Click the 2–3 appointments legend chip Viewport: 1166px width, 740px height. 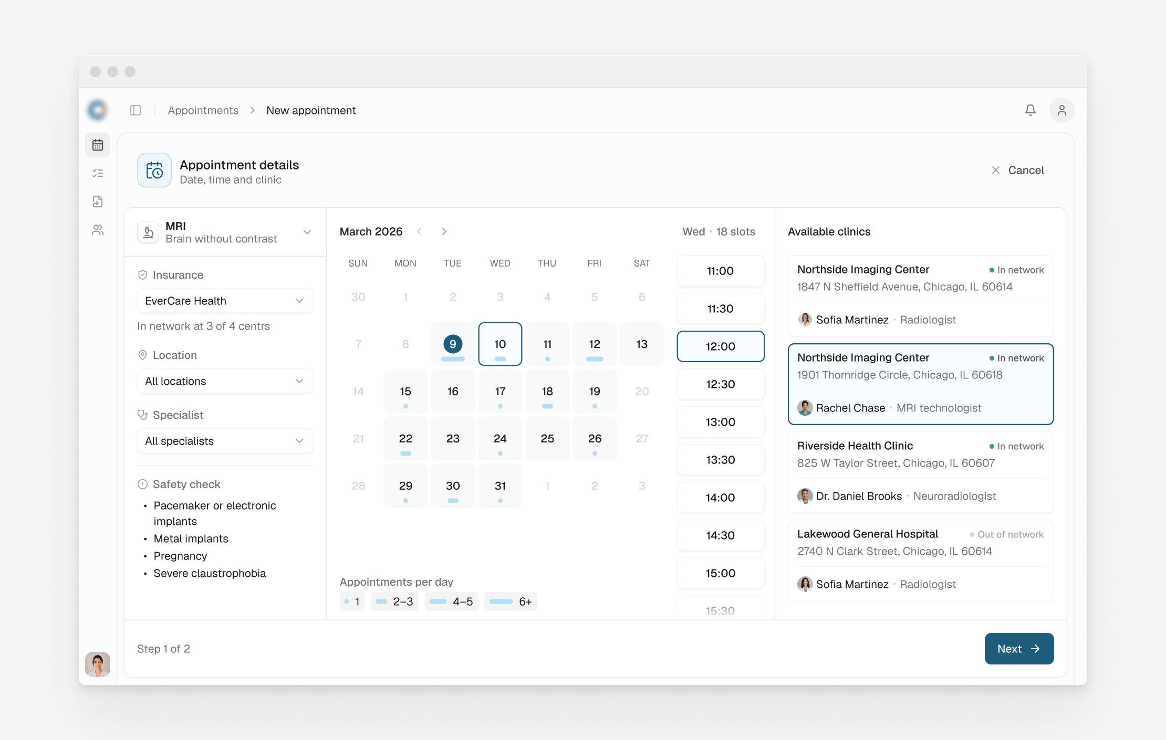pos(394,601)
